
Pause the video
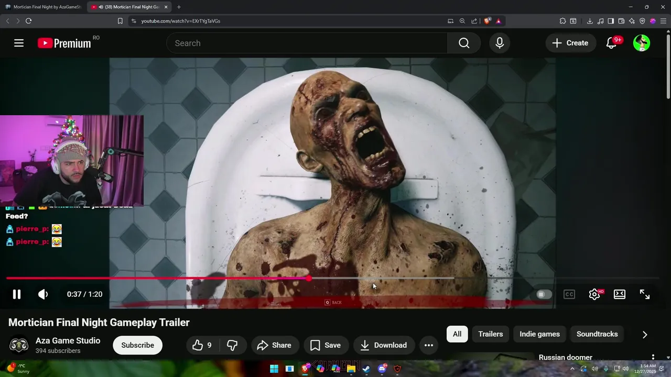coord(17,294)
